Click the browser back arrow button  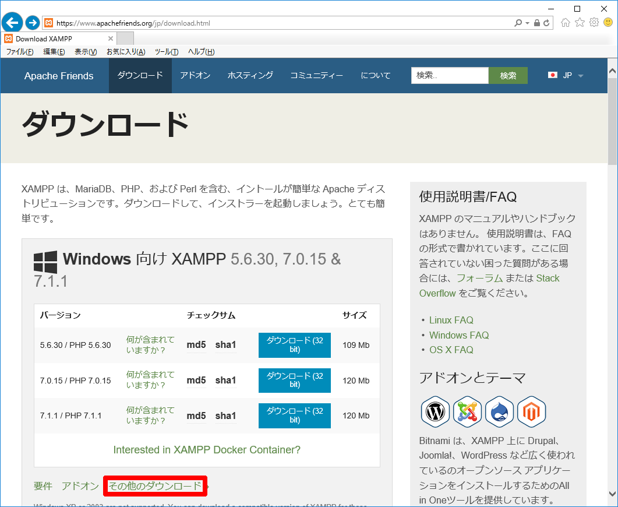13,23
